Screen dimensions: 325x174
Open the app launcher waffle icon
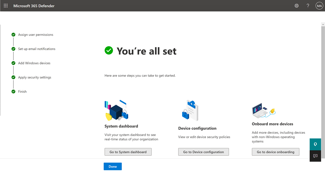tap(6, 6)
